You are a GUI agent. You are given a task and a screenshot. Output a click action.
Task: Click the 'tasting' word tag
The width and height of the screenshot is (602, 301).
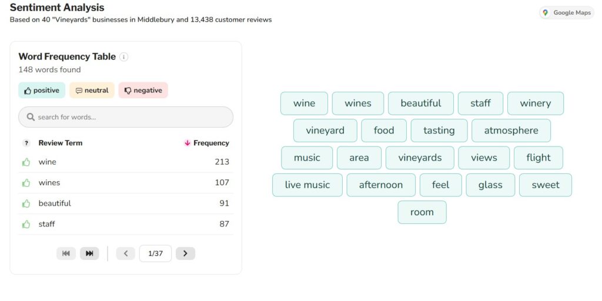coord(439,131)
